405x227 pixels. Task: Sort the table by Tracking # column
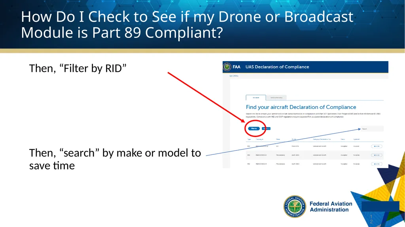(x=259, y=139)
